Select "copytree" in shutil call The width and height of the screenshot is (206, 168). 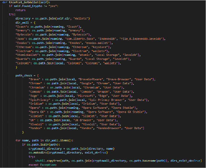click(53, 161)
